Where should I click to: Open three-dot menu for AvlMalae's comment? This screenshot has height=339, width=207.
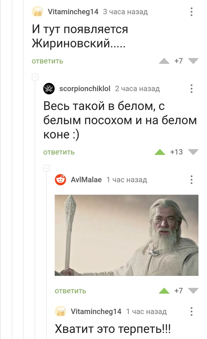pos(192,180)
